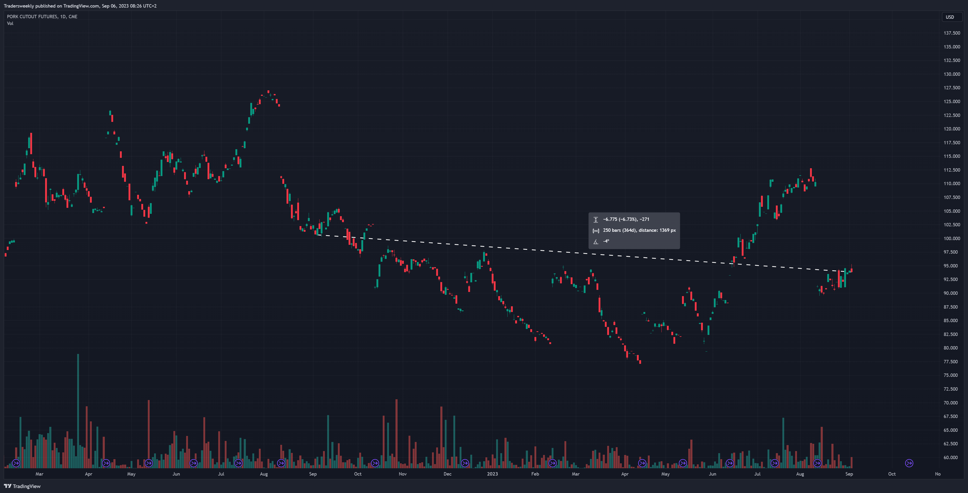Viewport: 968px width, 493px height.
Task: Click roll icon between Dec and 2023 labels
Action: click(x=465, y=463)
